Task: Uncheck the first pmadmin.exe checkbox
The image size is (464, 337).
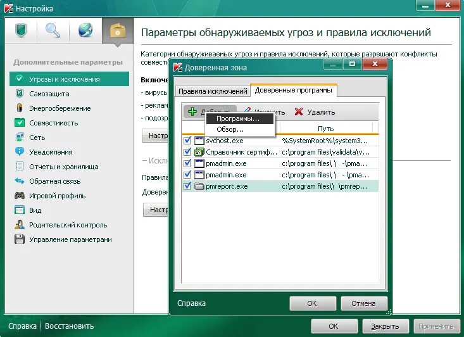Action: [187, 163]
